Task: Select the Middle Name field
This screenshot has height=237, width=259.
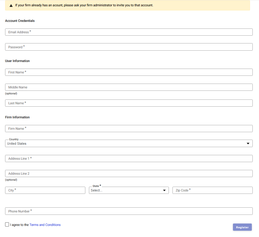Action: tap(129, 87)
